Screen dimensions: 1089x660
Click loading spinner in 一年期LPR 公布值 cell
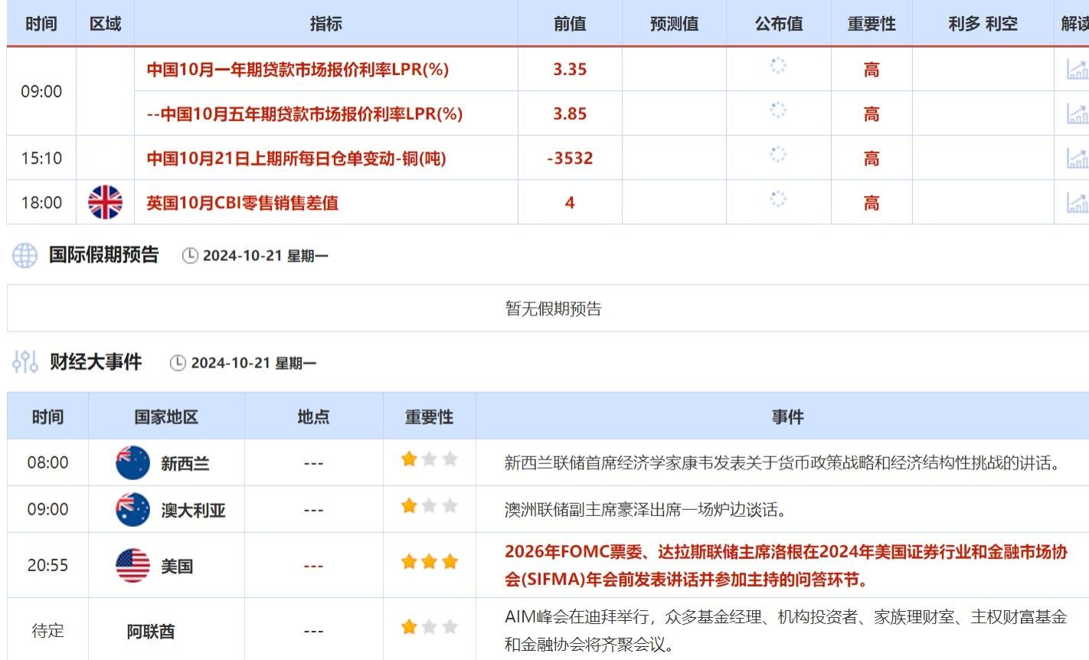click(778, 66)
